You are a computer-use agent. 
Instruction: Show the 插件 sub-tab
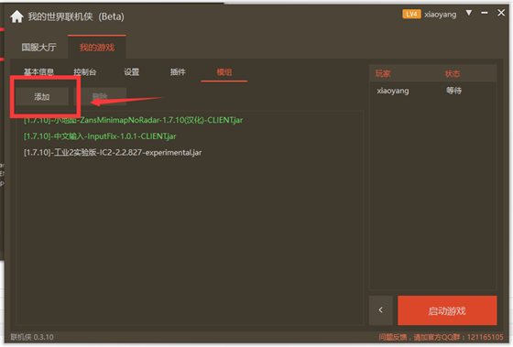(178, 72)
